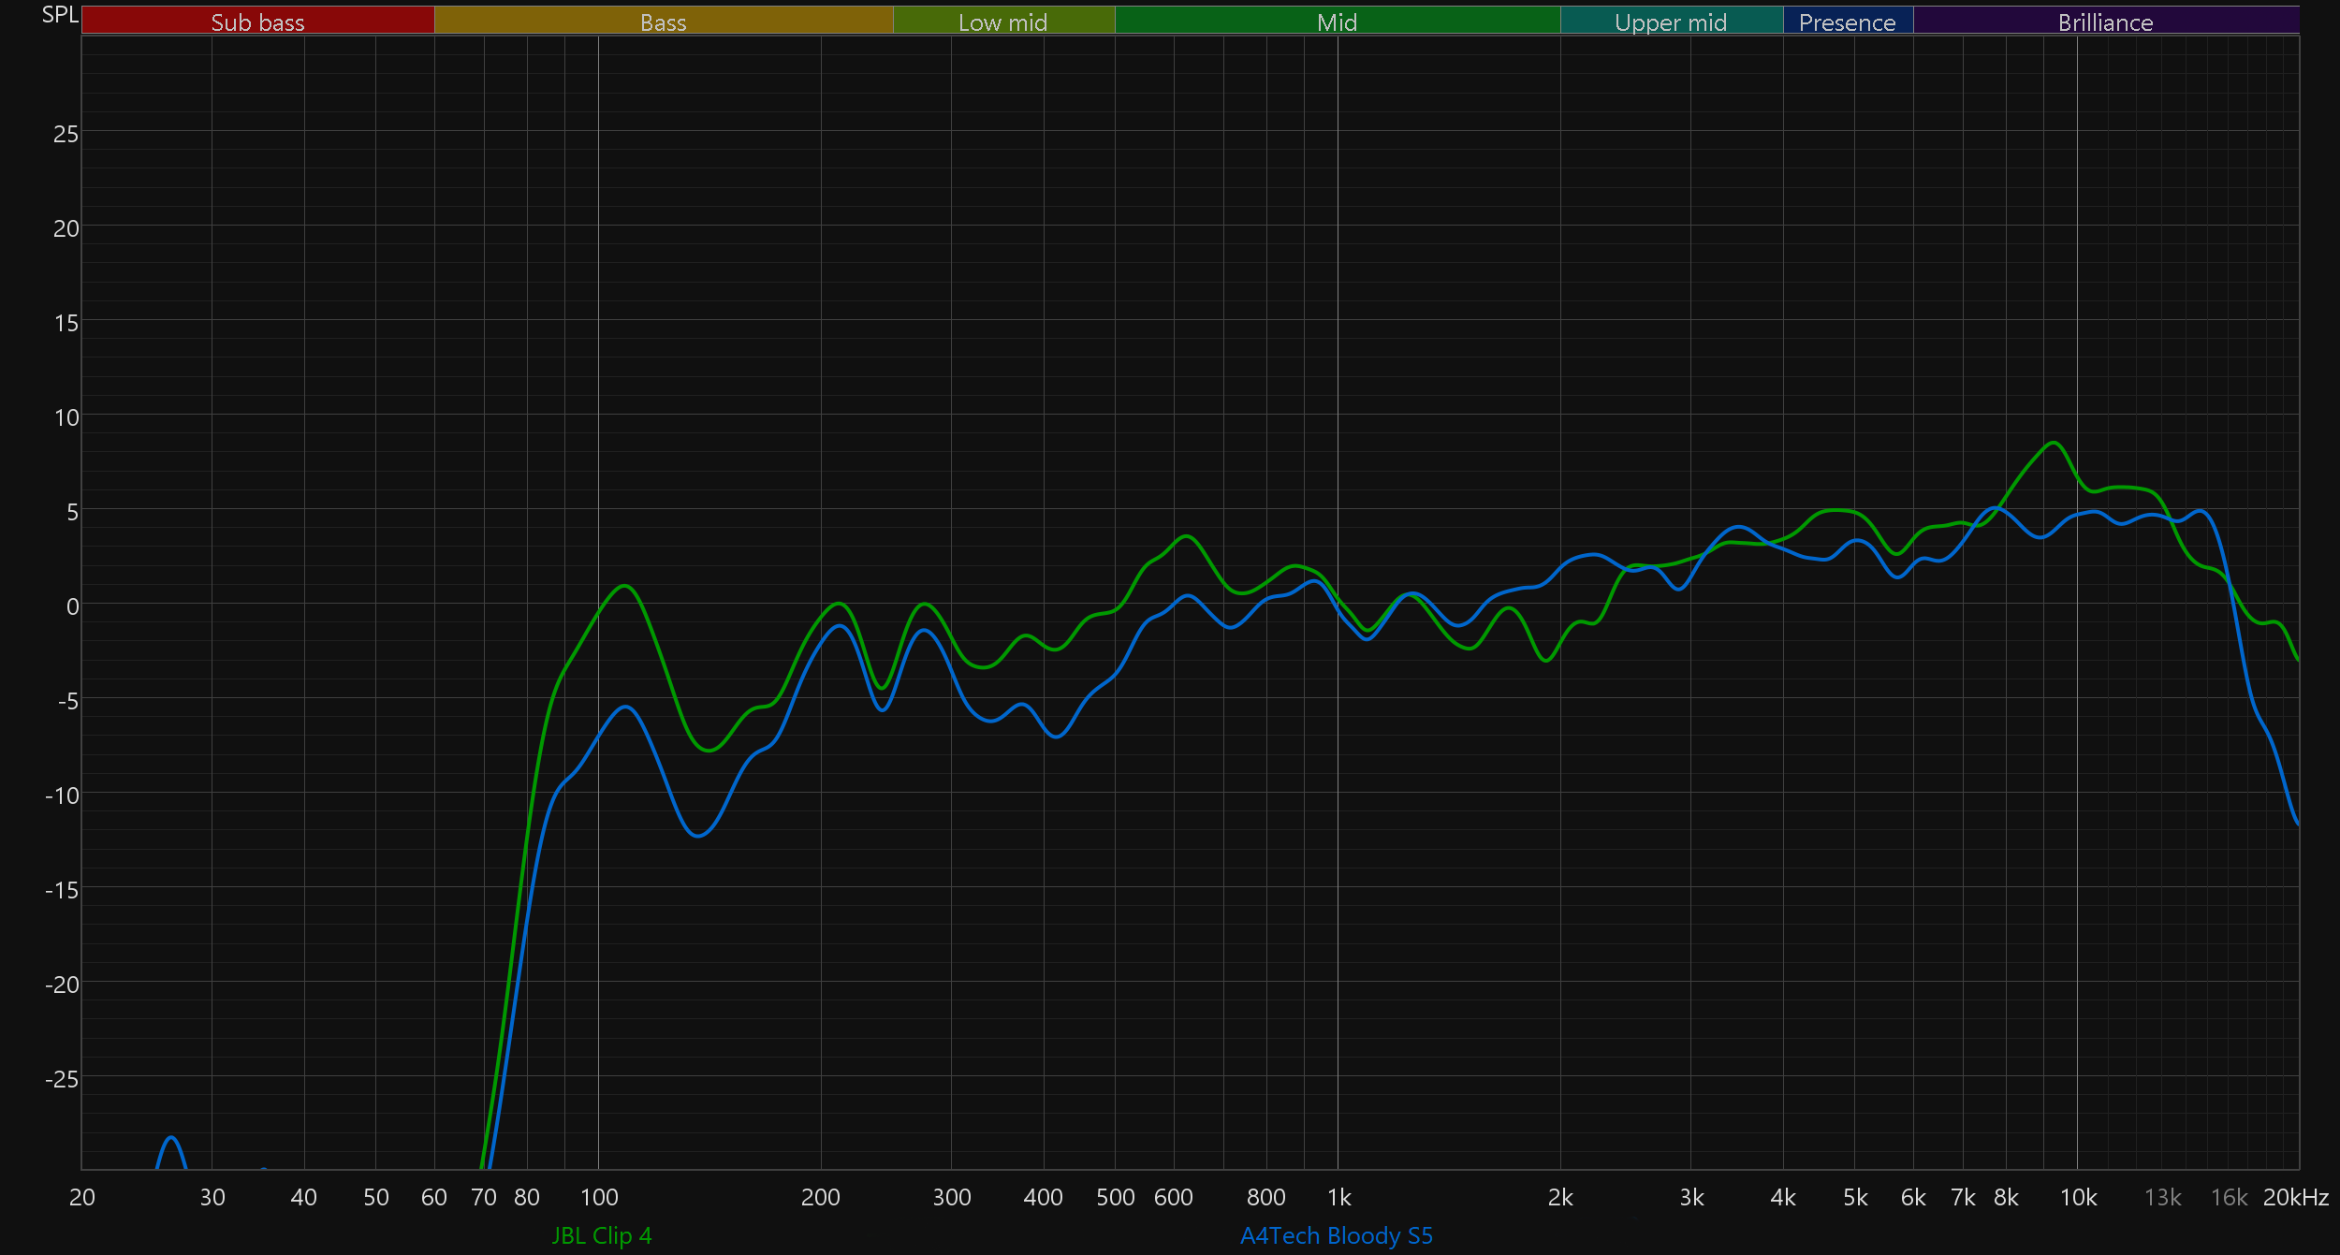Toggle the A4Tech Bloody S5 legend label
Image resolution: width=2340 pixels, height=1255 pixels.
[1336, 1235]
